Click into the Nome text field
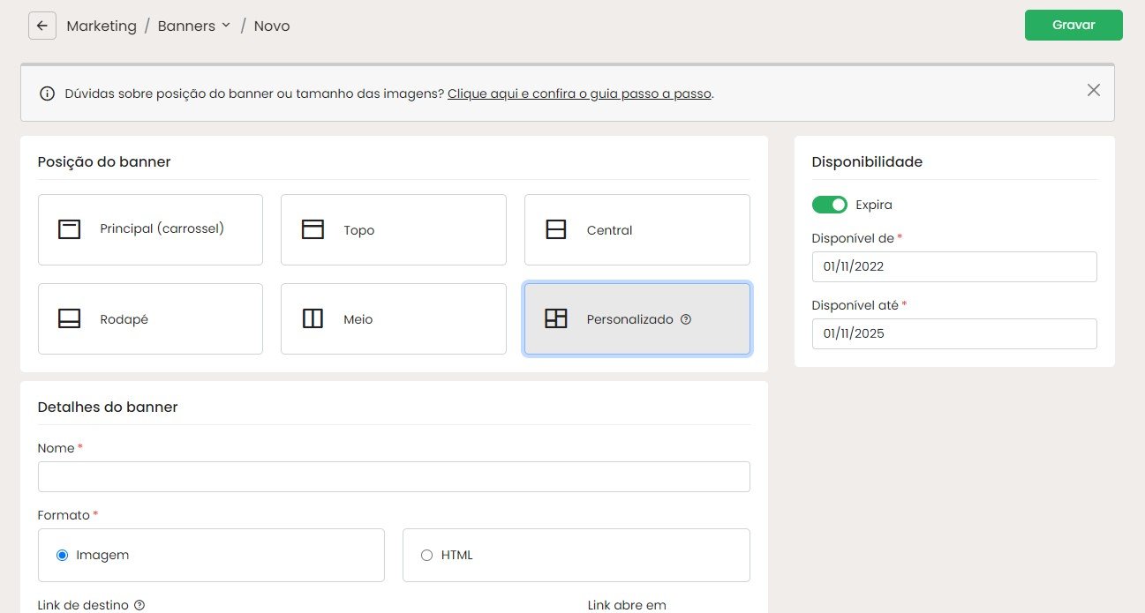 [394, 476]
